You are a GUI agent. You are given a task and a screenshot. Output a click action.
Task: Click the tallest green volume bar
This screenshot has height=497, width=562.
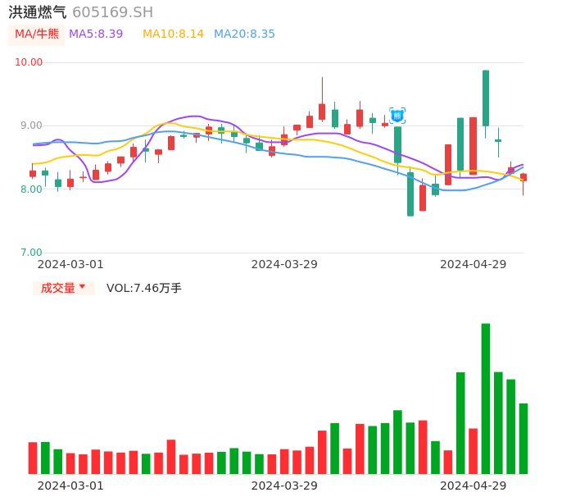click(x=486, y=399)
